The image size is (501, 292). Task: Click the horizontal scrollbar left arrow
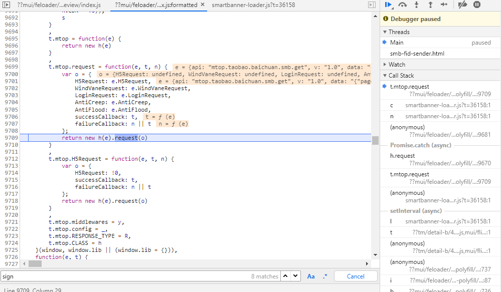(x=24, y=264)
